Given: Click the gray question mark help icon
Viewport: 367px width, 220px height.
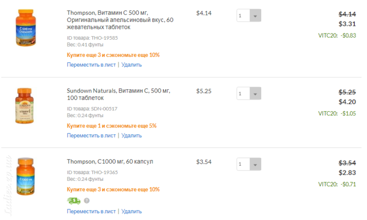Looking at the screenshot, I should click(87, 201).
